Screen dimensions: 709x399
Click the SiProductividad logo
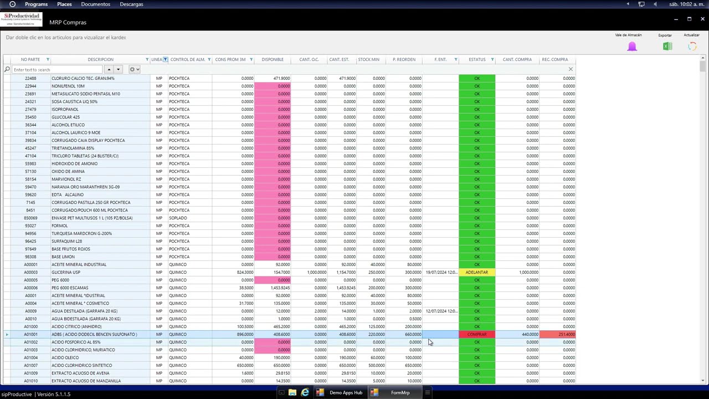coord(22,19)
